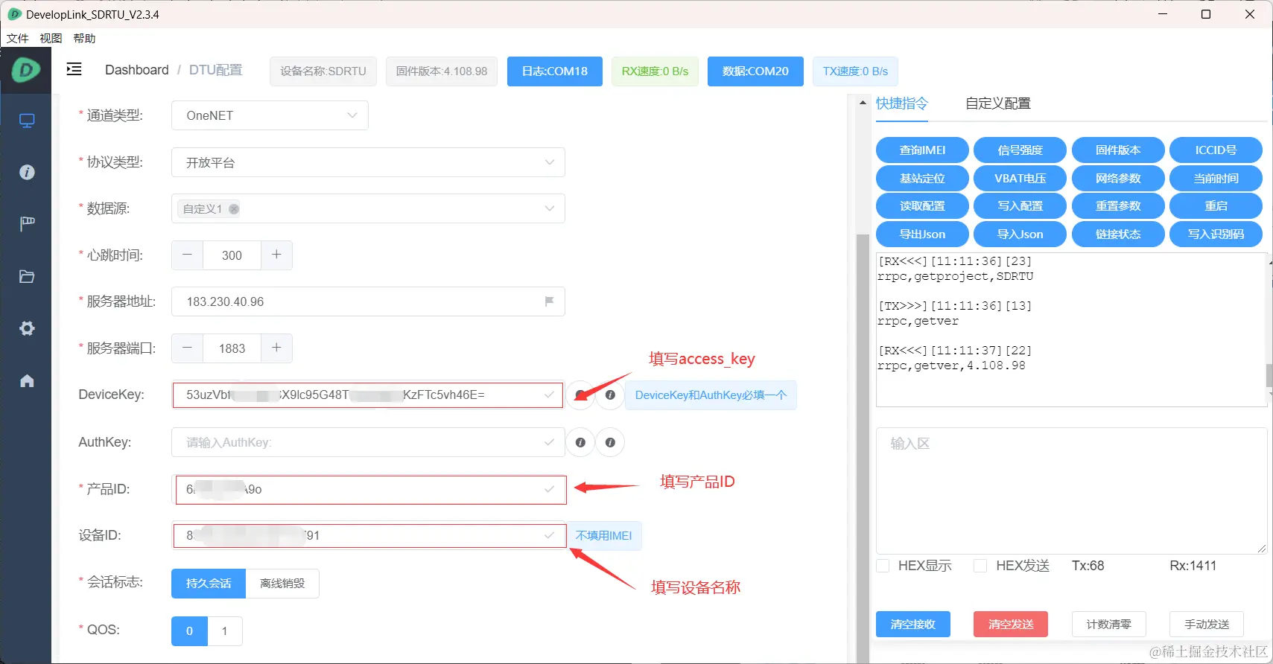Viewport: 1273px width, 664px height.
Task: Open the 协议类型 dropdown
Action: click(368, 162)
